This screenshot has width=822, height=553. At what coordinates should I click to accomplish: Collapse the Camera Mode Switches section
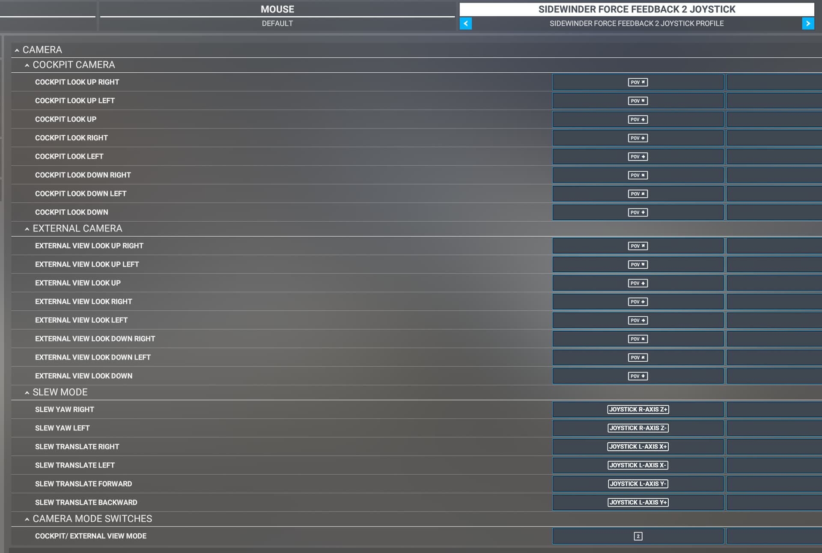[27, 519]
